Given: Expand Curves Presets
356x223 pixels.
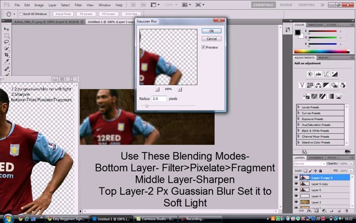Looking at the screenshot, I should [299, 113].
